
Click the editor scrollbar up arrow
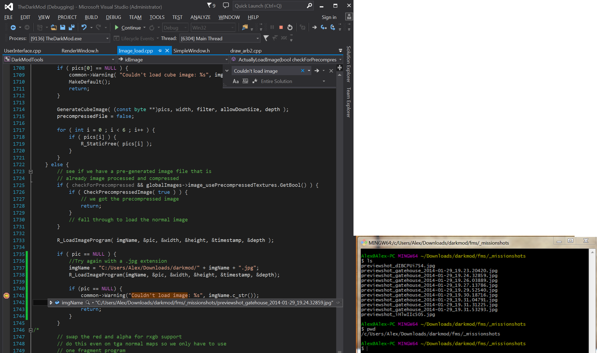click(x=340, y=75)
